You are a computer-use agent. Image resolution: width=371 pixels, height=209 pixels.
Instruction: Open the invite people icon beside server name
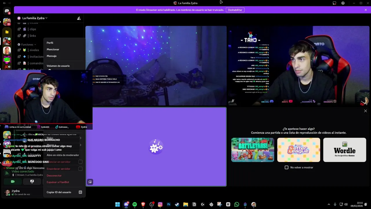click(x=79, y=18)
